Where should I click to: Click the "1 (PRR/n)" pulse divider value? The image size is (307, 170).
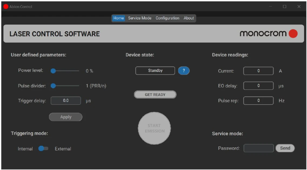point(96,86)
